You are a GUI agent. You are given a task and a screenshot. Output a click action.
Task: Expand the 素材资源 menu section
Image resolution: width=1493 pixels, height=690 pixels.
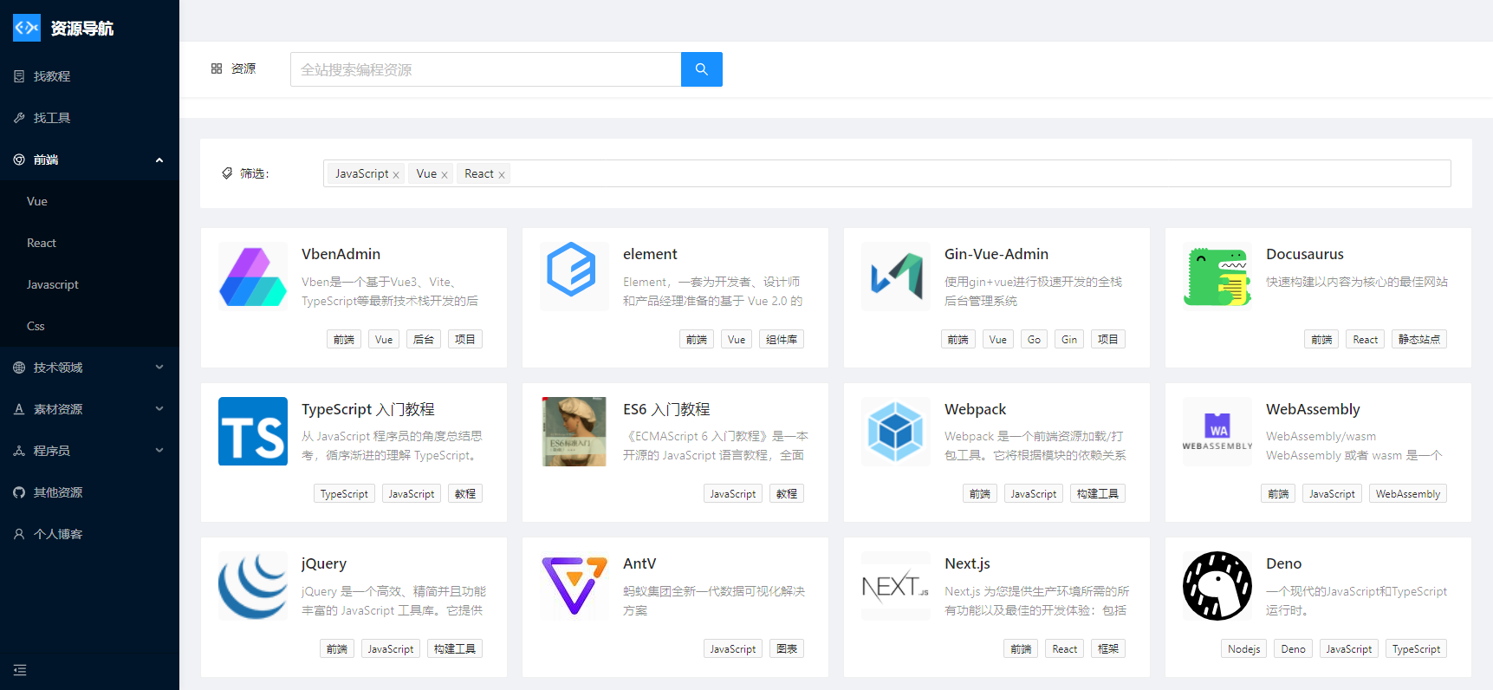[x=159, y=409]
